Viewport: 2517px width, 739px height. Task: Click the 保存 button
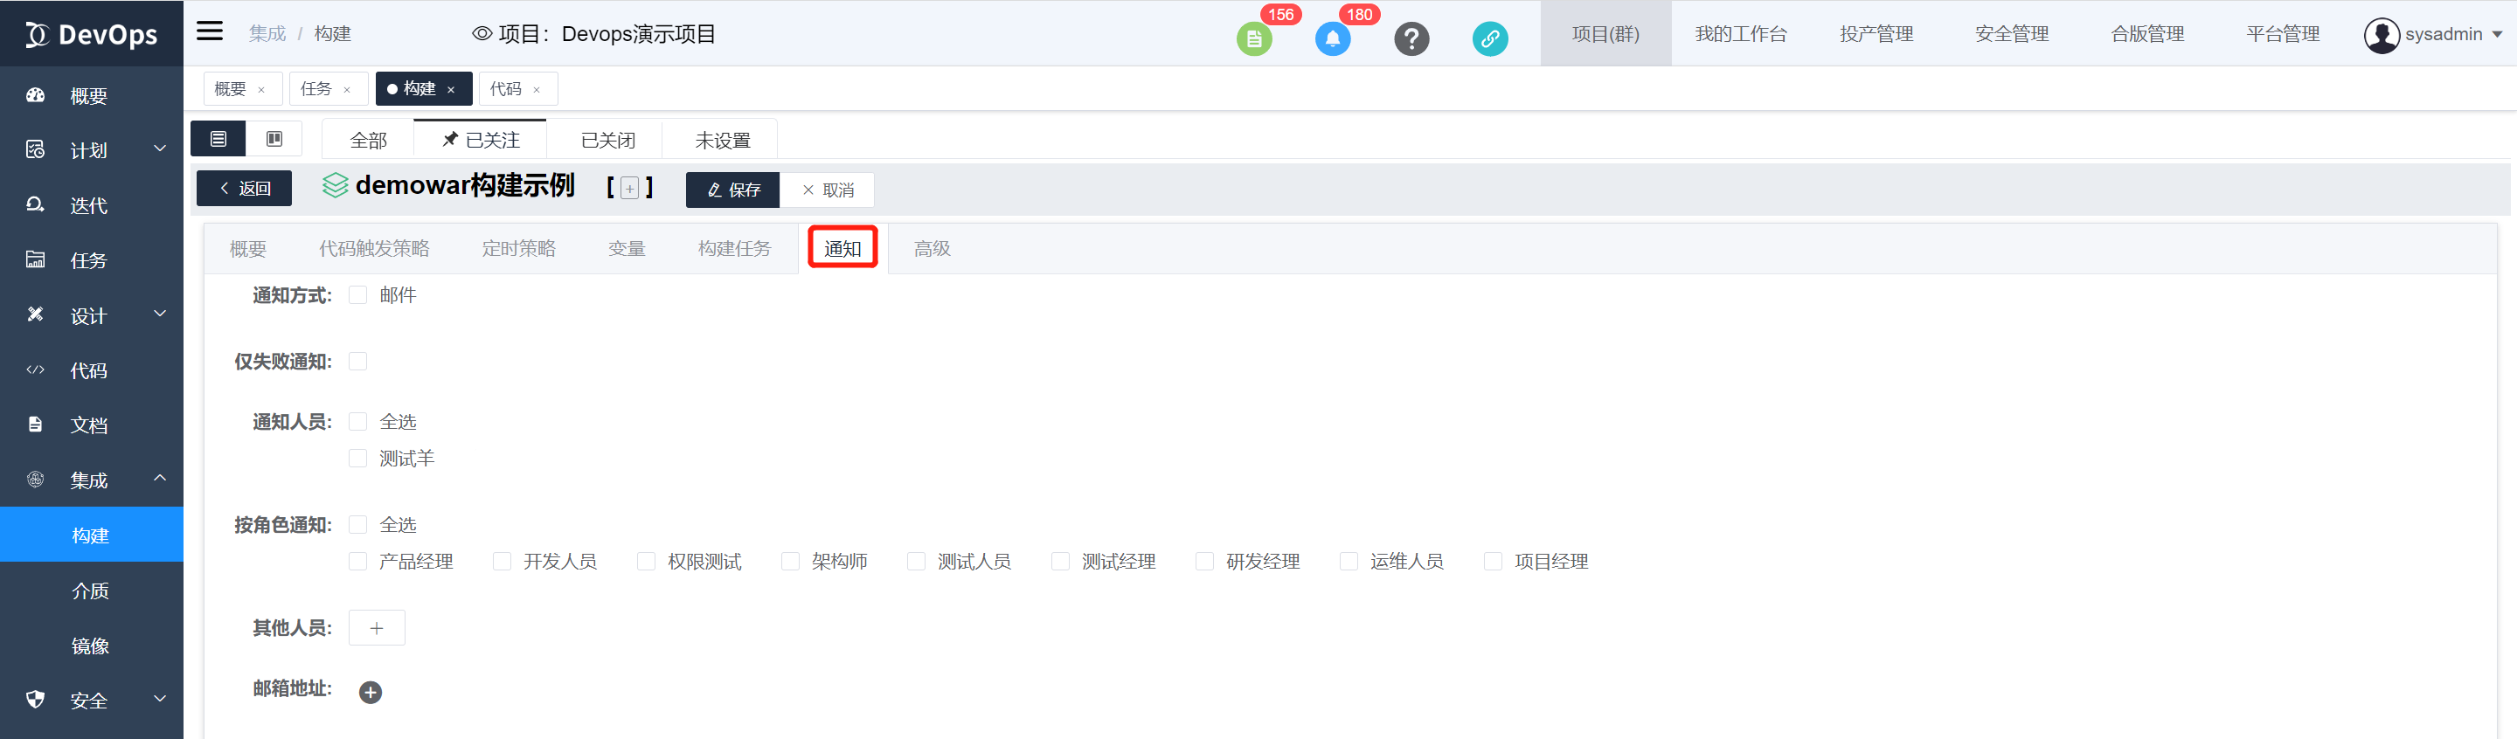pos(733,190)
